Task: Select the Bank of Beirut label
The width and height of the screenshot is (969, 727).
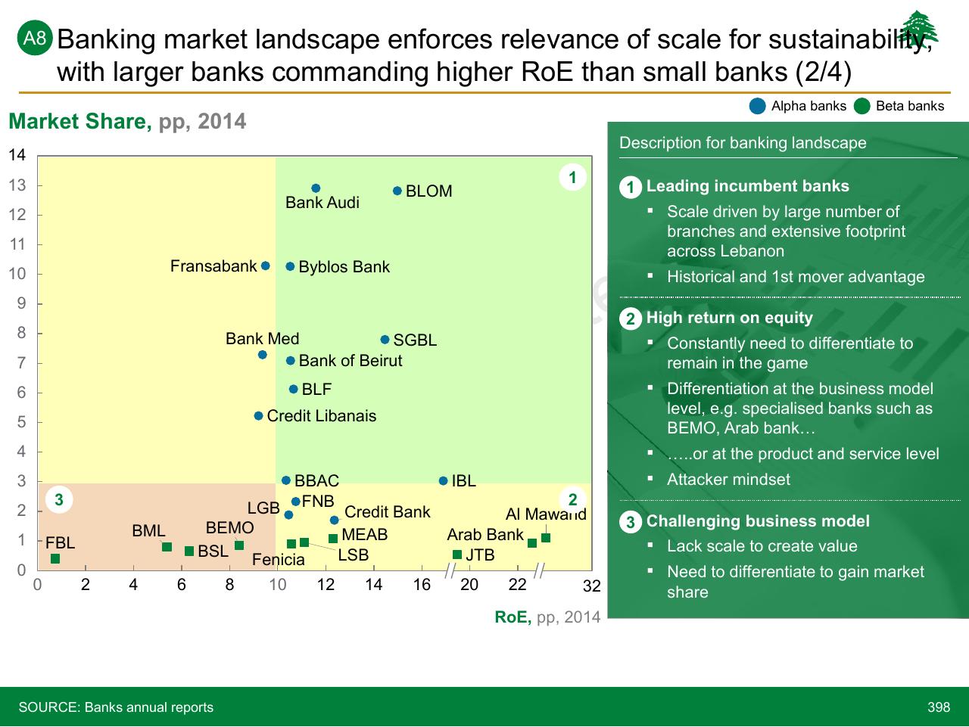Action: pyautogui.click(x=351, y=361)
